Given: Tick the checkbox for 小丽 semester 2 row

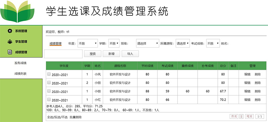Looking at the screenshot, I should point(49,83).
